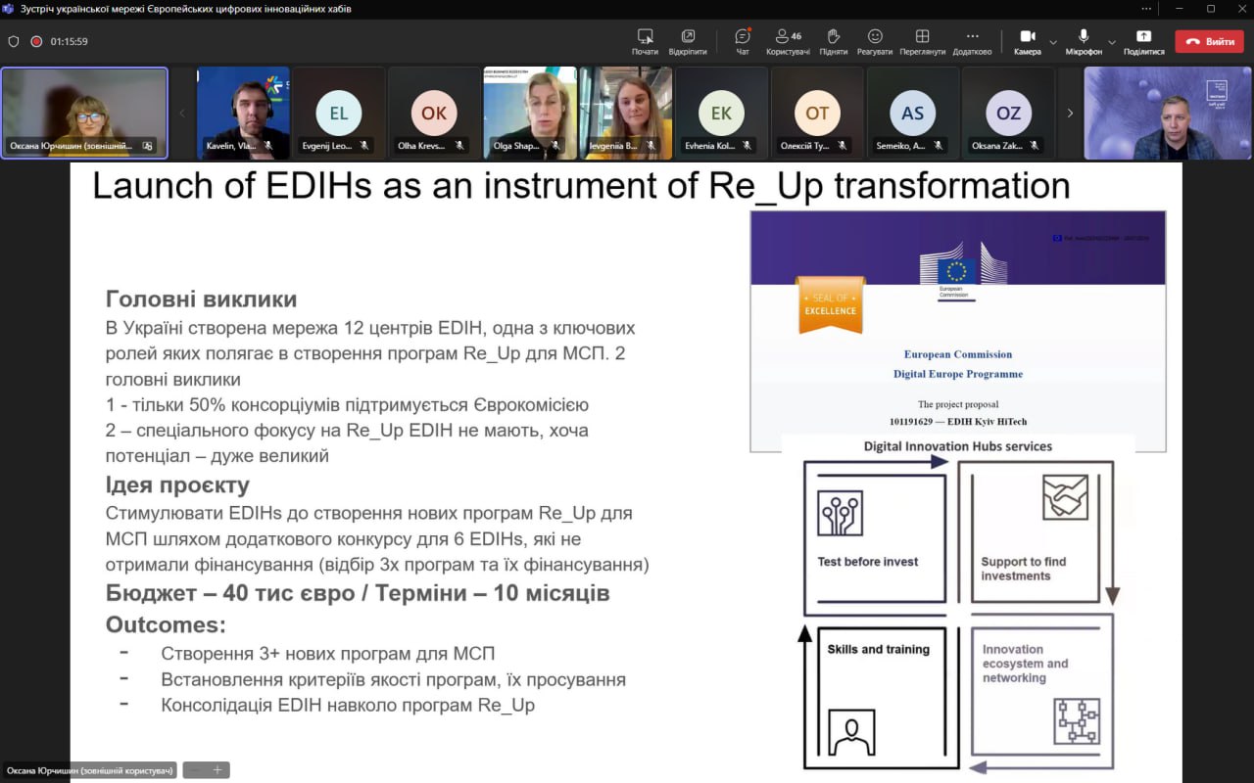Open the Додатково more options menu
The width and height of the screenshot is (1254, 783).
(972, 41)
